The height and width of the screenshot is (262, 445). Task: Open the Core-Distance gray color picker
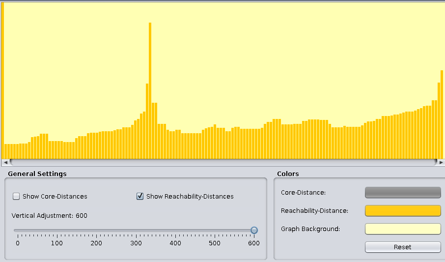tap(402, 192)
